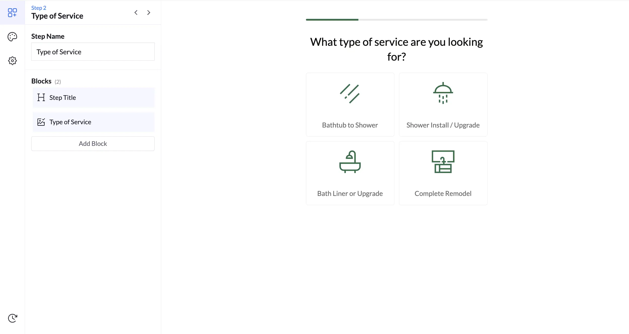Click the shower head icon
The height and width of the screenshot is (334, 629).
(x=443, y=93)
